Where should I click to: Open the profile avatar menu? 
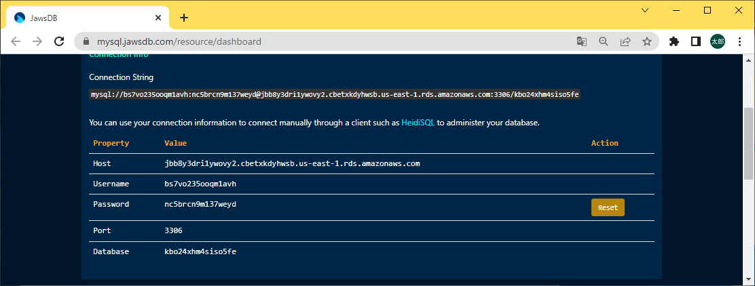point(718,41)
